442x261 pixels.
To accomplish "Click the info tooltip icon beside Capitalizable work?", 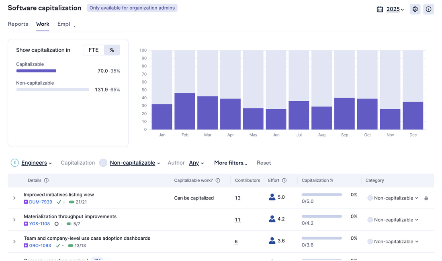I will [218, 180].
